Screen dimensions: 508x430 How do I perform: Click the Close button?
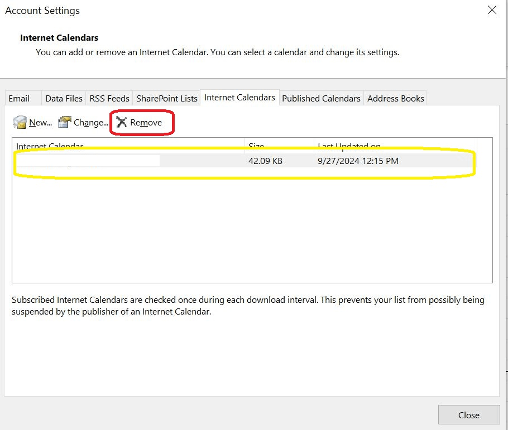click(468, 415)
